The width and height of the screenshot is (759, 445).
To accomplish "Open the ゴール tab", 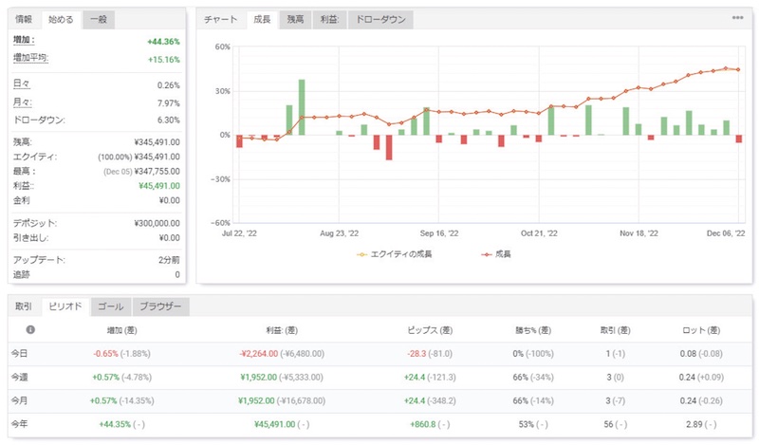I will pos(110,307).
